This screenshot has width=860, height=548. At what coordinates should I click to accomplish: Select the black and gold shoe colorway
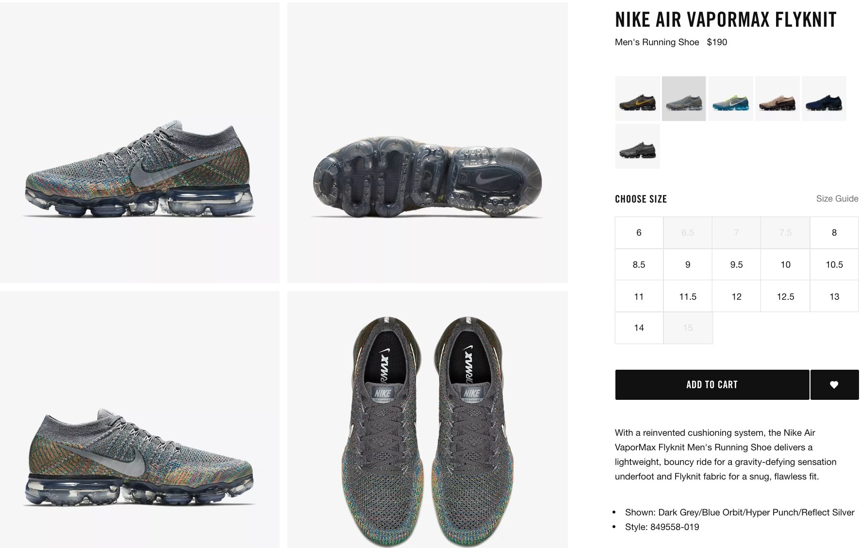[x=637, y=99]
